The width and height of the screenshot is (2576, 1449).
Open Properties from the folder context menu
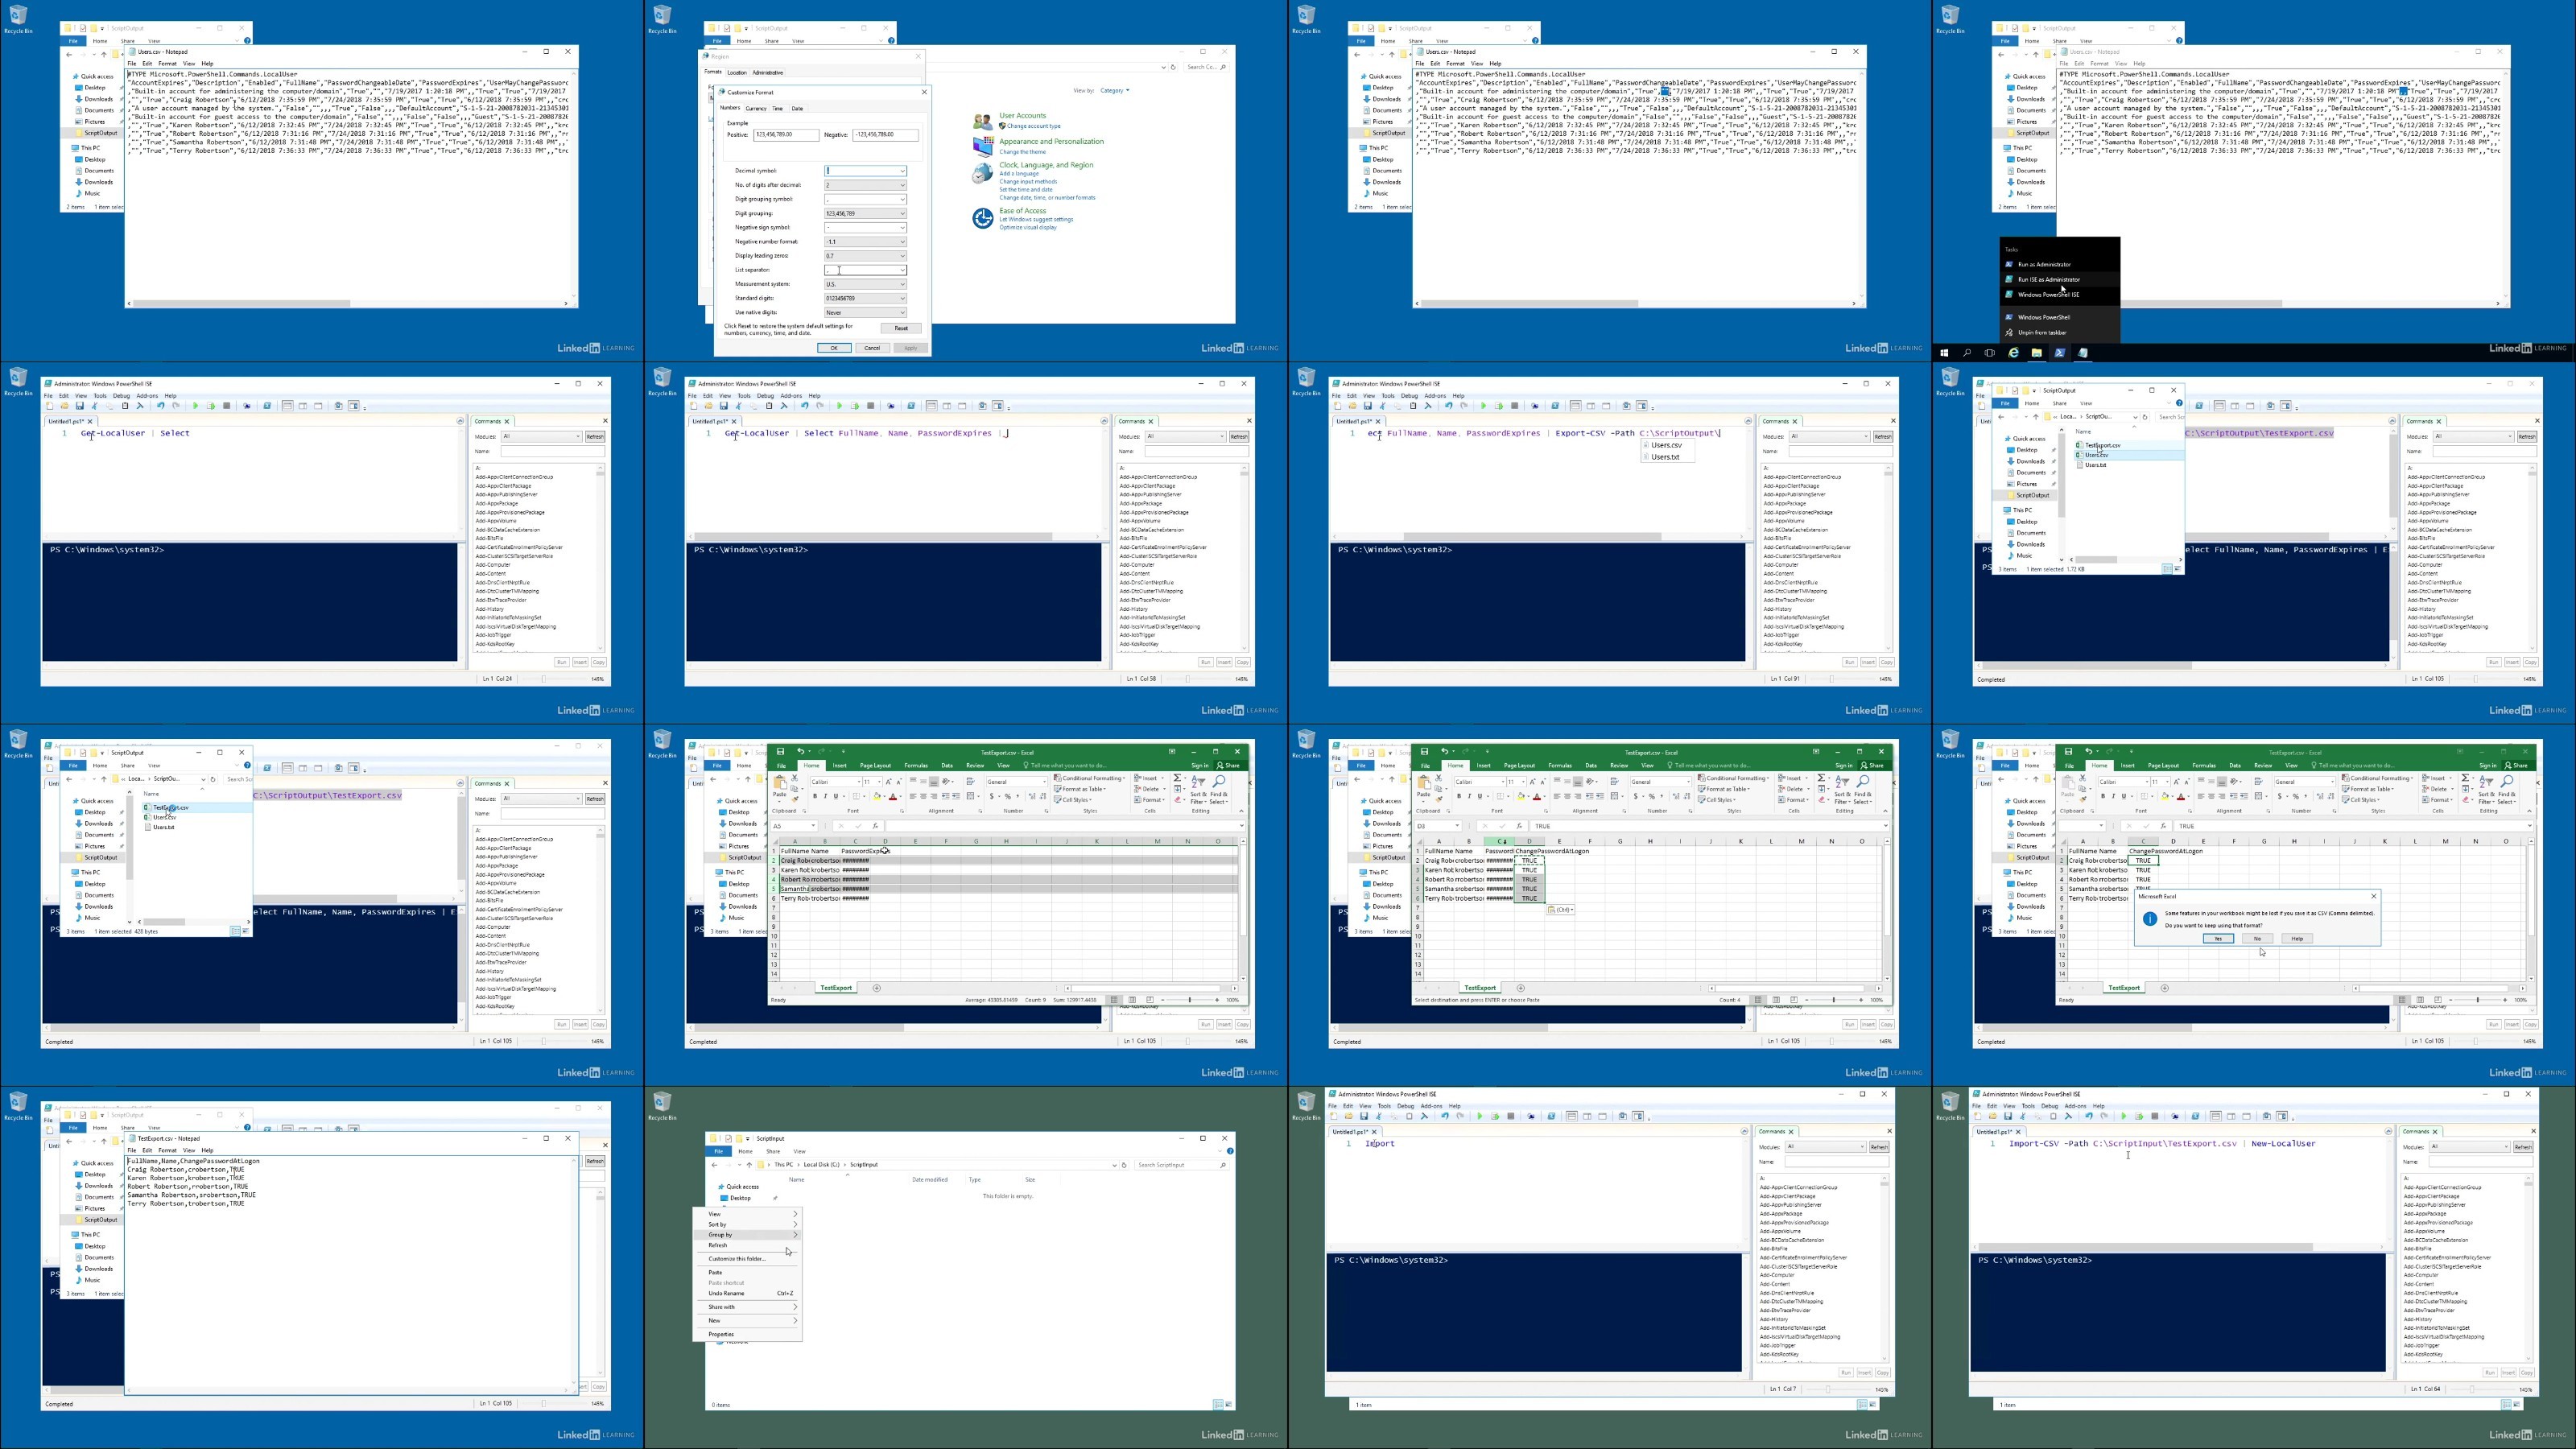pos(748,1334)
